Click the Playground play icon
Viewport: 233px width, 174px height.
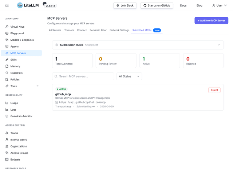(7, 33)
